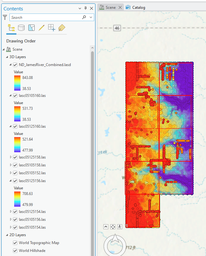
Task: Switch to the Catalog tab
Action: [x=135, y=8]
